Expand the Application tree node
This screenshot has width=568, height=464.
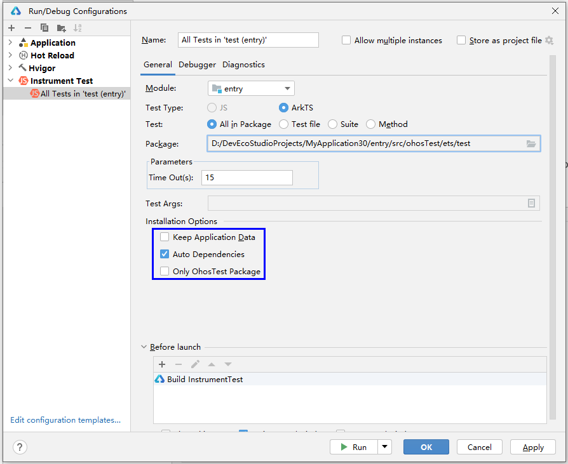tap(10, 43)
